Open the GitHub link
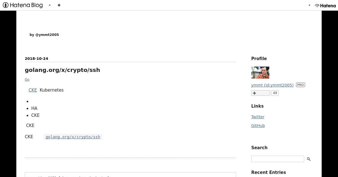338x177 pixels. coord(258,126)
